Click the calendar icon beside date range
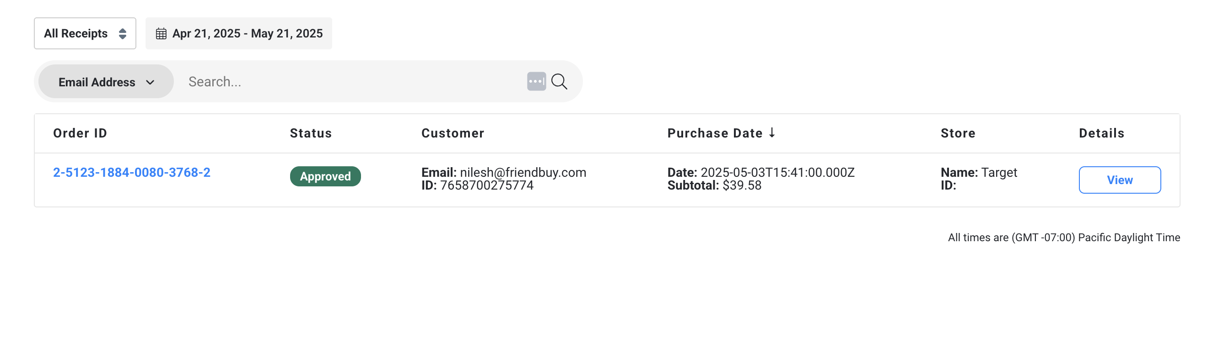The height and width of the screenshot is (349, 1229). tap(161, 33)
